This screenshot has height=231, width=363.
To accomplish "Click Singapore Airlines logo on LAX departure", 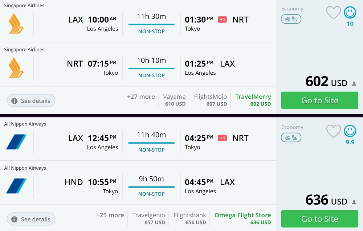I will (x=16, y=24).
